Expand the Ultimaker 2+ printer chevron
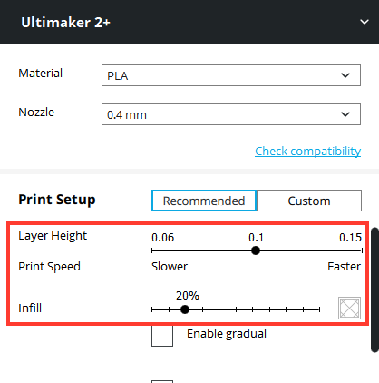The height and width of the screenshot is (383, 379). click(364, 22)
